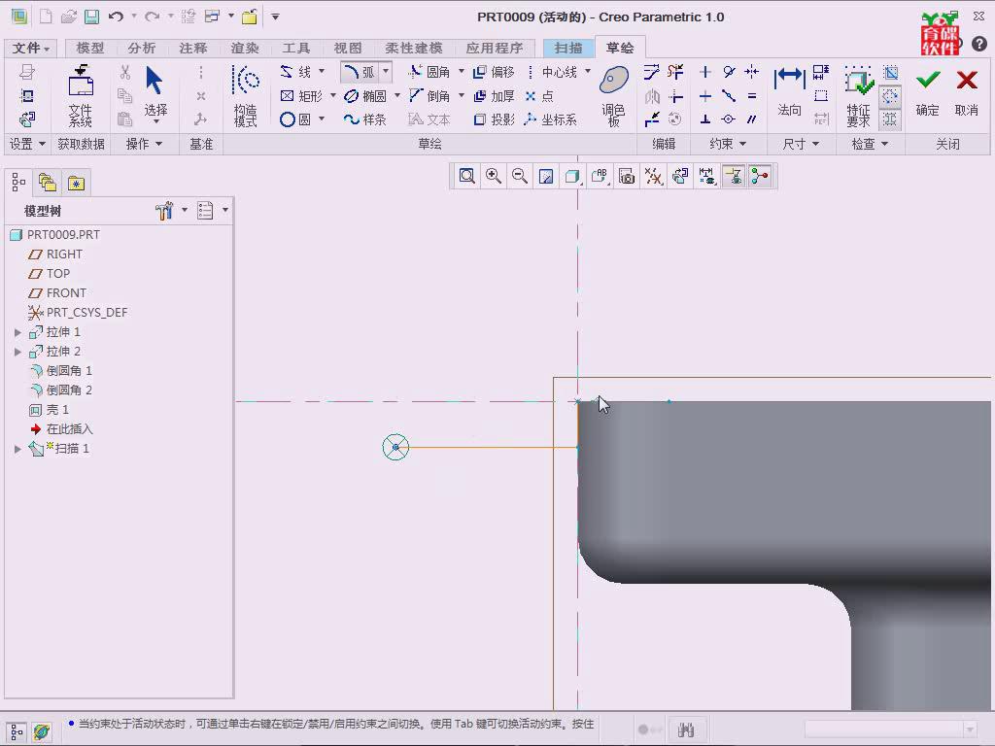Select RIGHT datum plane in tree

pyautogui.click(x=55, y=254)
